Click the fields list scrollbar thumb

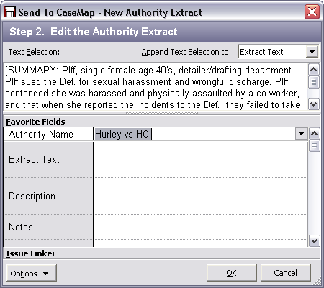(314, 146)
